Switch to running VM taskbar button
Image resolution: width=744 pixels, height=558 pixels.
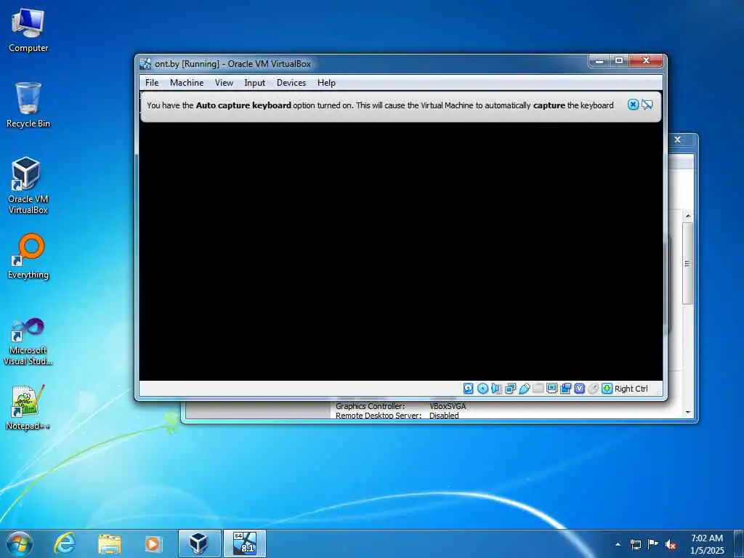point(244,543)
